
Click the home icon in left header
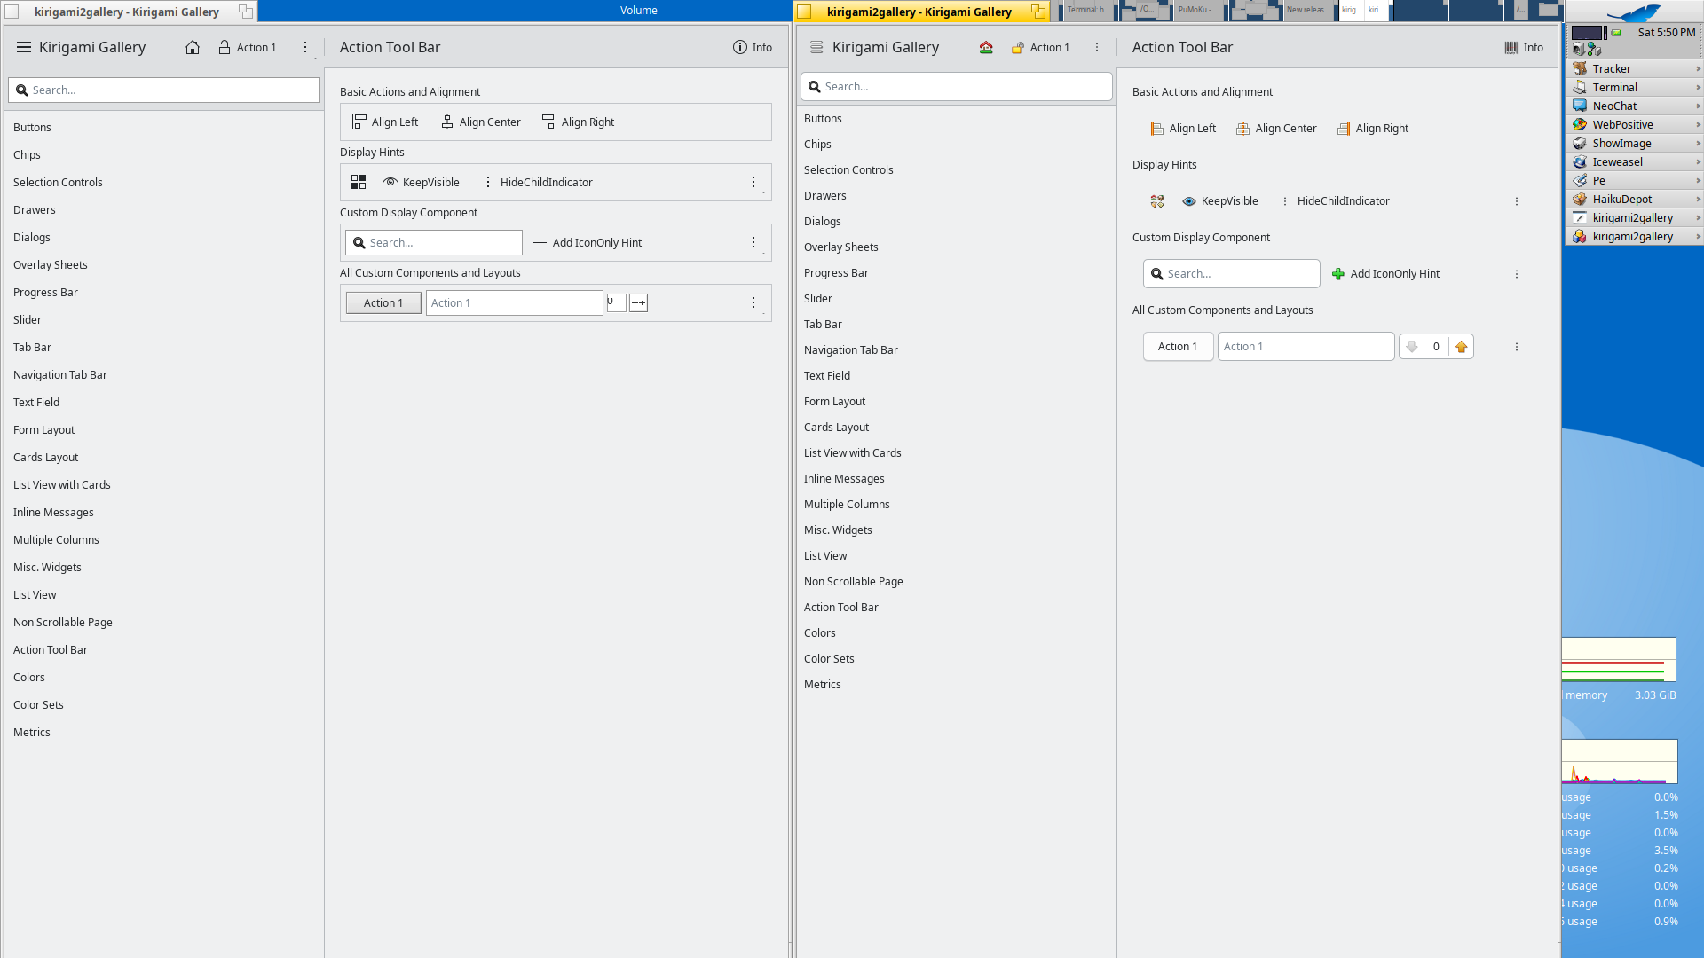coord(193,48)
